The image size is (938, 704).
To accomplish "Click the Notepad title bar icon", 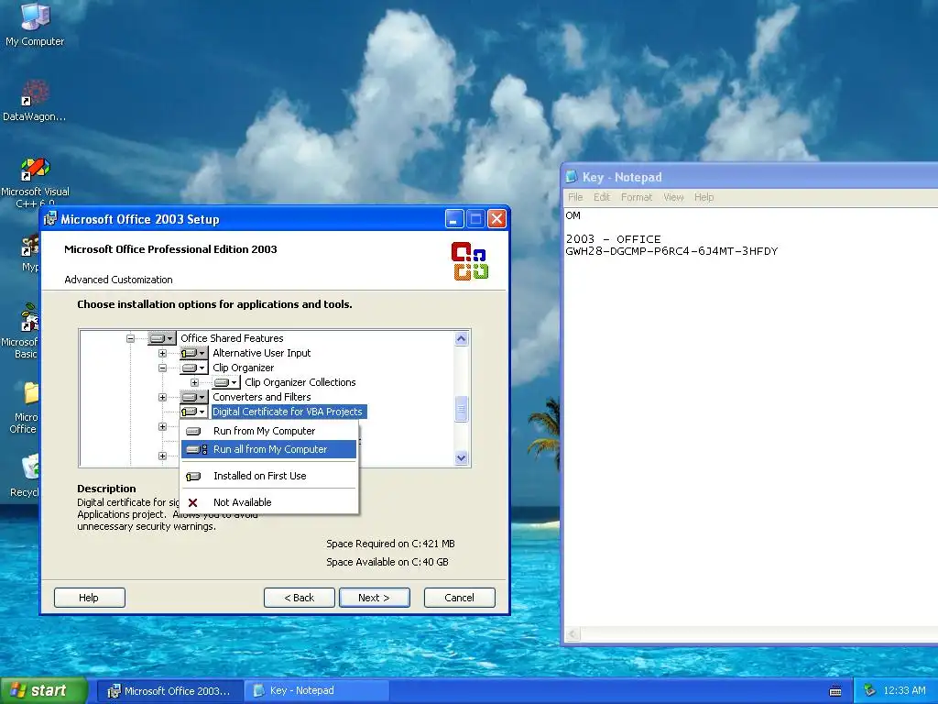I will (572, 177).
